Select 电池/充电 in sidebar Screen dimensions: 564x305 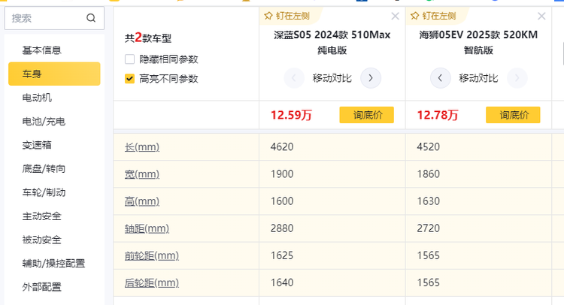44,121
